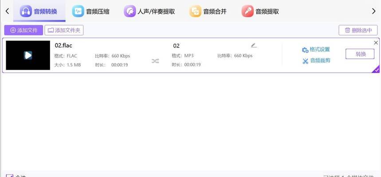Screen dimensions: 381x177
Task: Switch to the 音频转换 tab
Action: pos(39,11)
